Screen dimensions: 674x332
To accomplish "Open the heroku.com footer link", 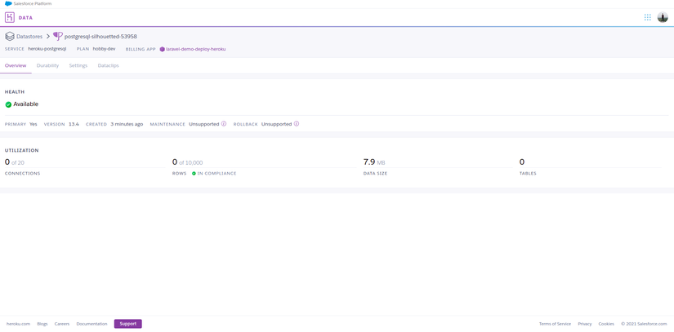I will coord(19,324).
